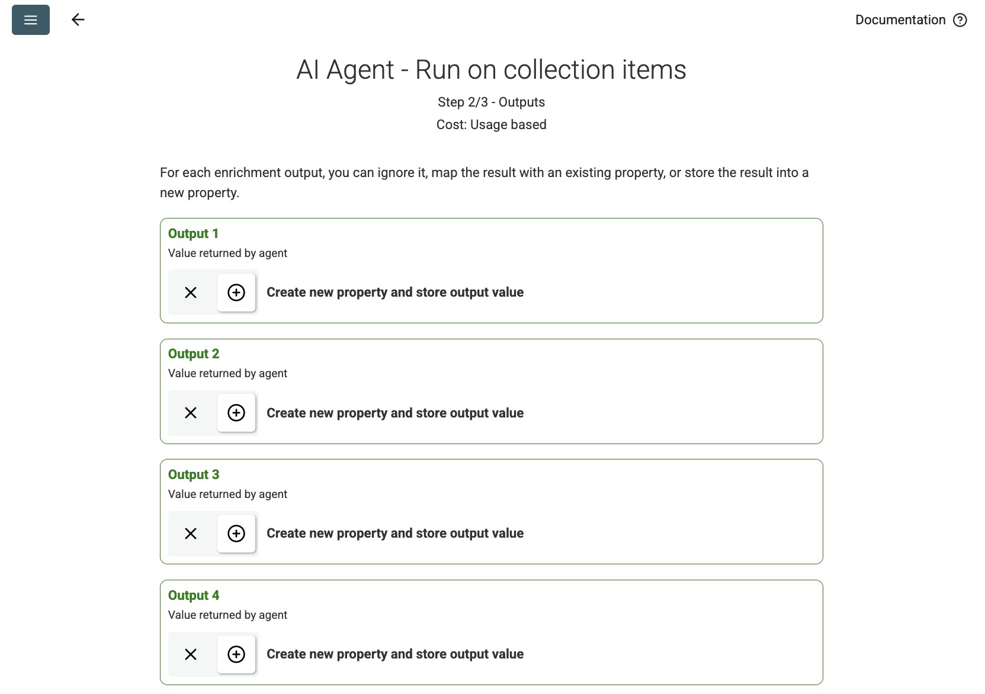The image size is (985, 694).
Task: Click the Output 1 heading
Action: 193,234
